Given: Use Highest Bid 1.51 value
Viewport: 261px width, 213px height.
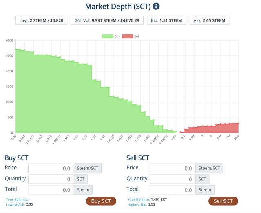Looking at the screenshot, I should (x=151, y=204).
